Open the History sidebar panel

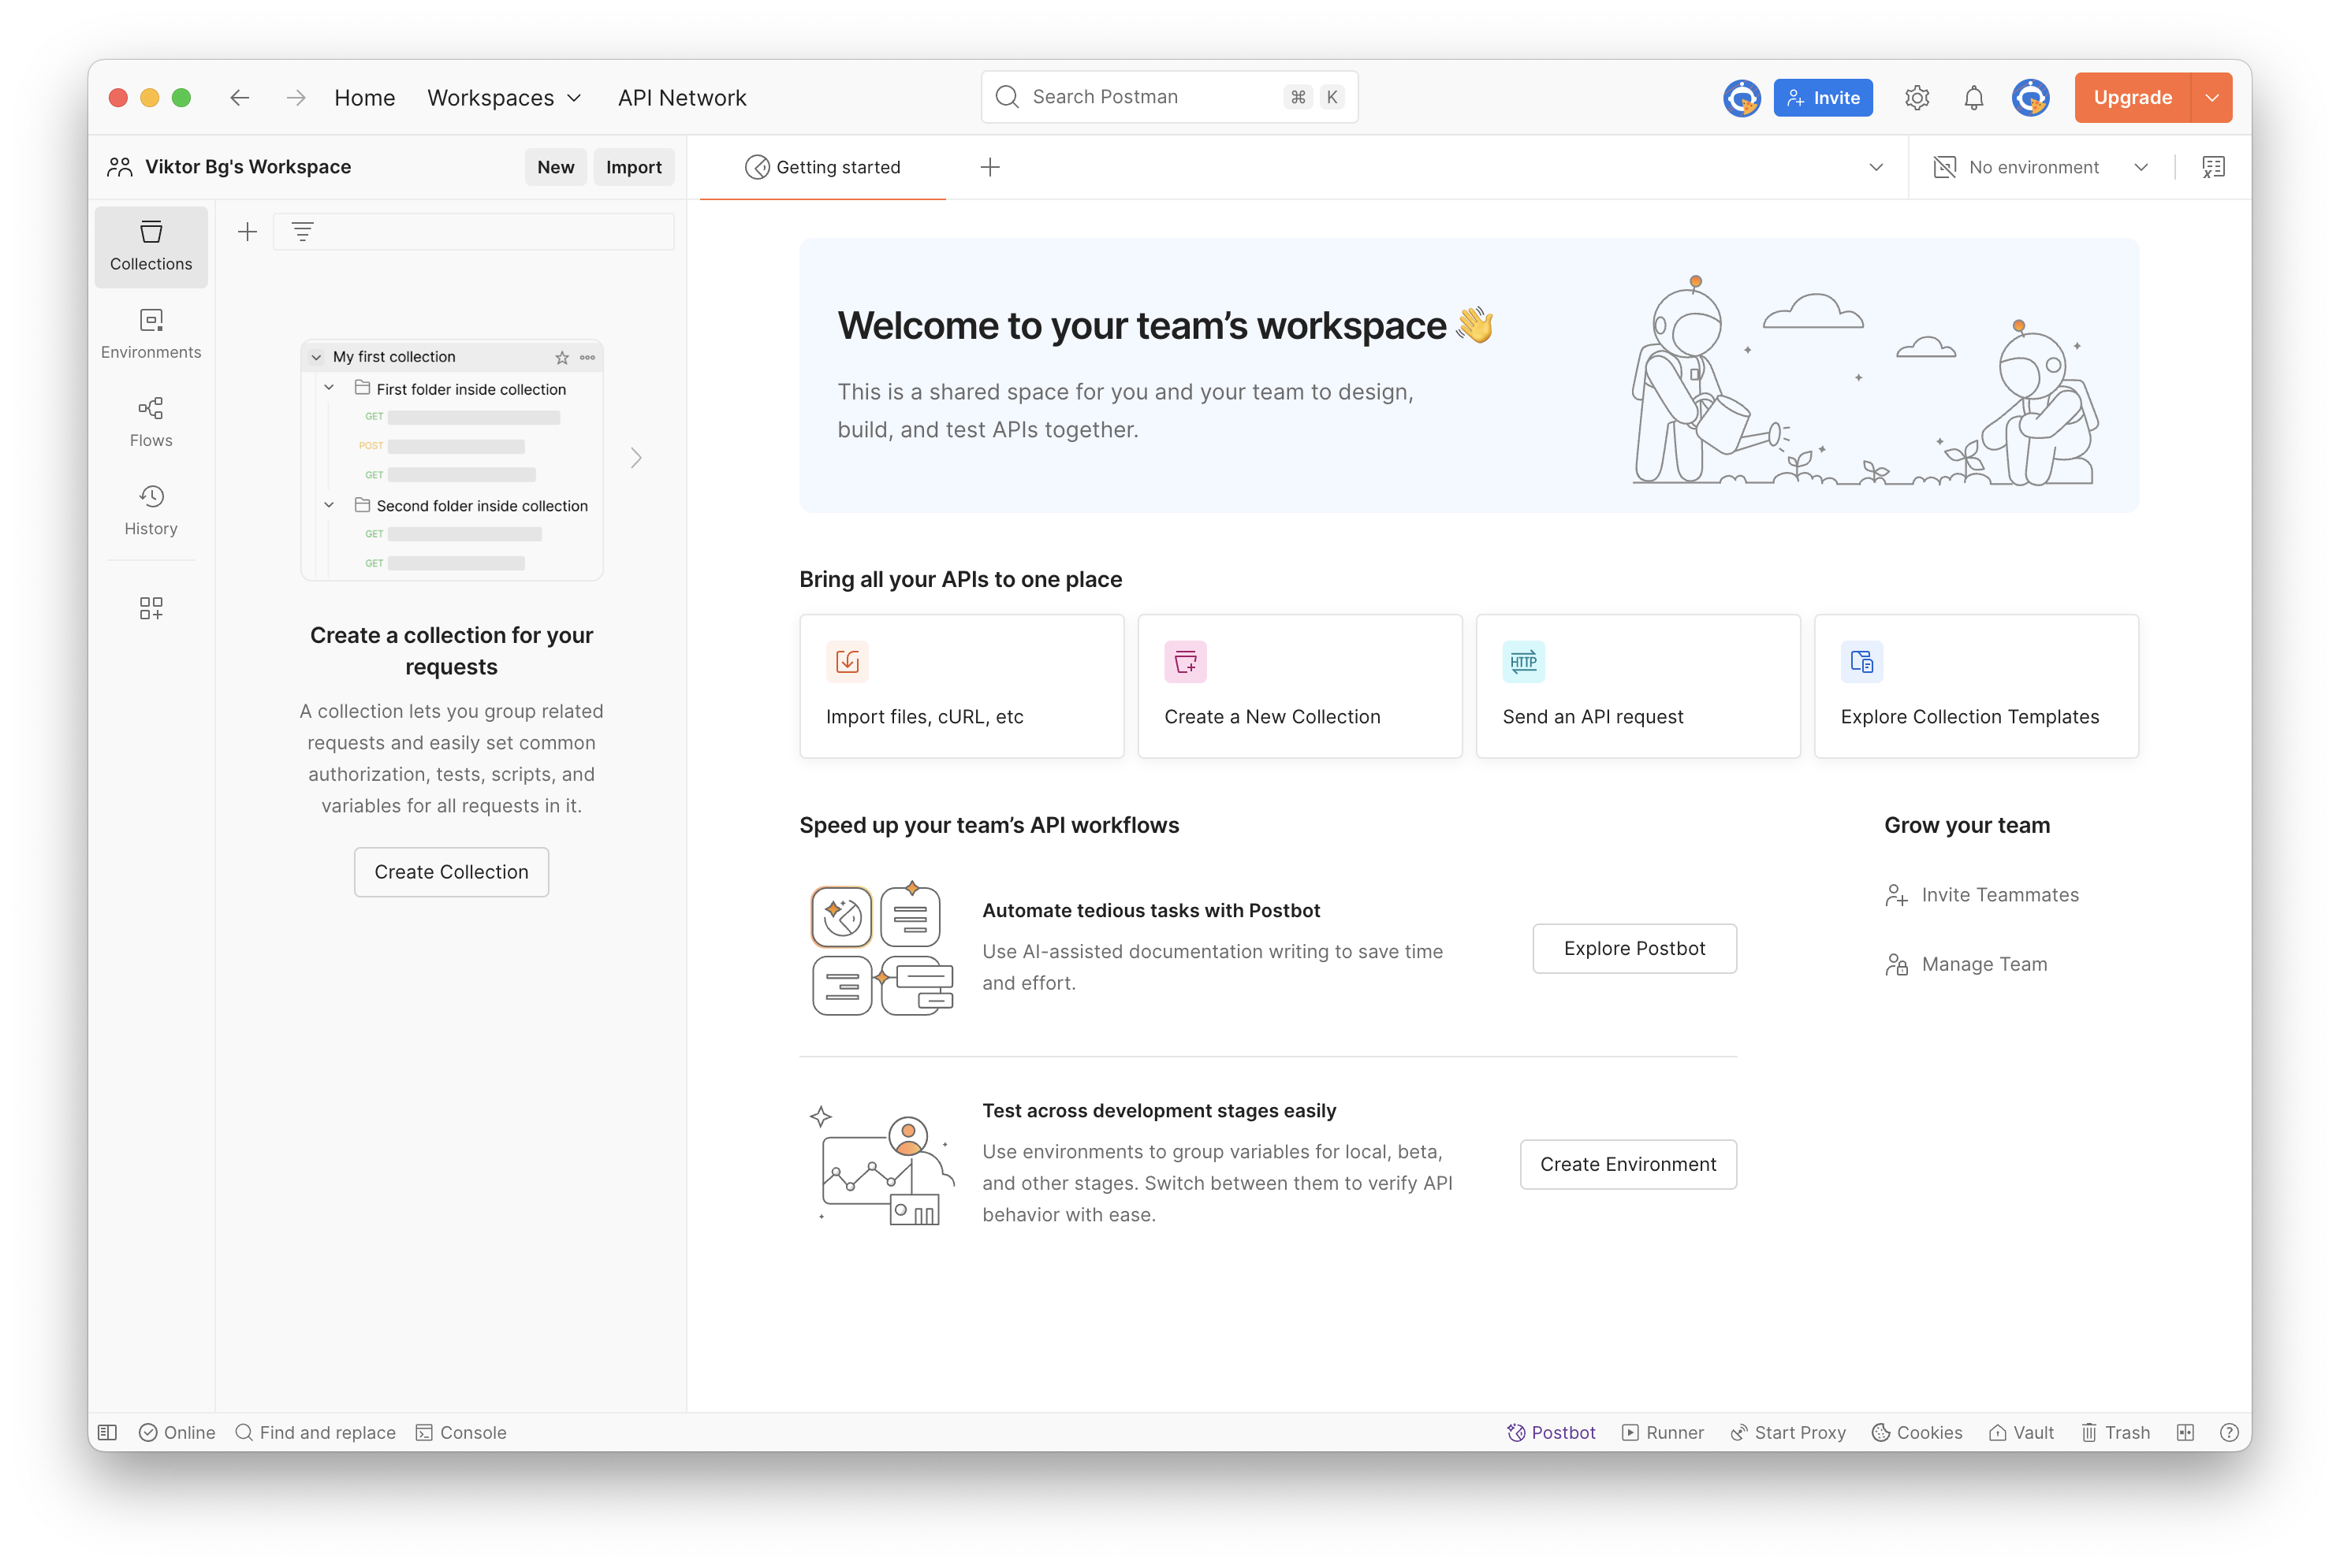pyautogui.click(x=151, y=510)
